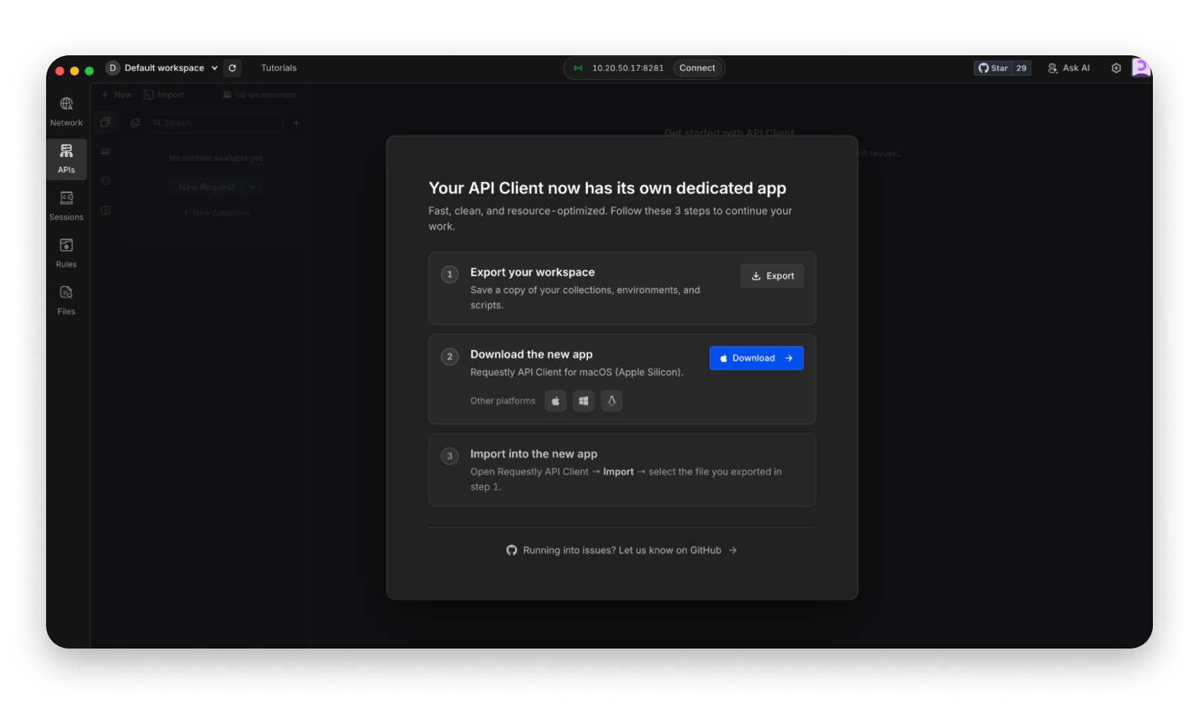
Task: Click the multi-select checkbox icon beside Search
Action: (135, 123)
